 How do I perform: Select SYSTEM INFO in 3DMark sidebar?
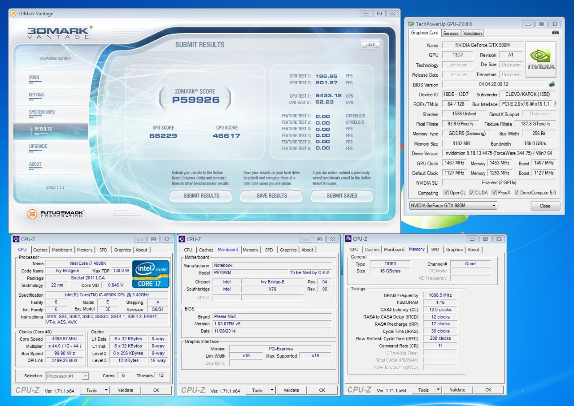pos(51,113)
